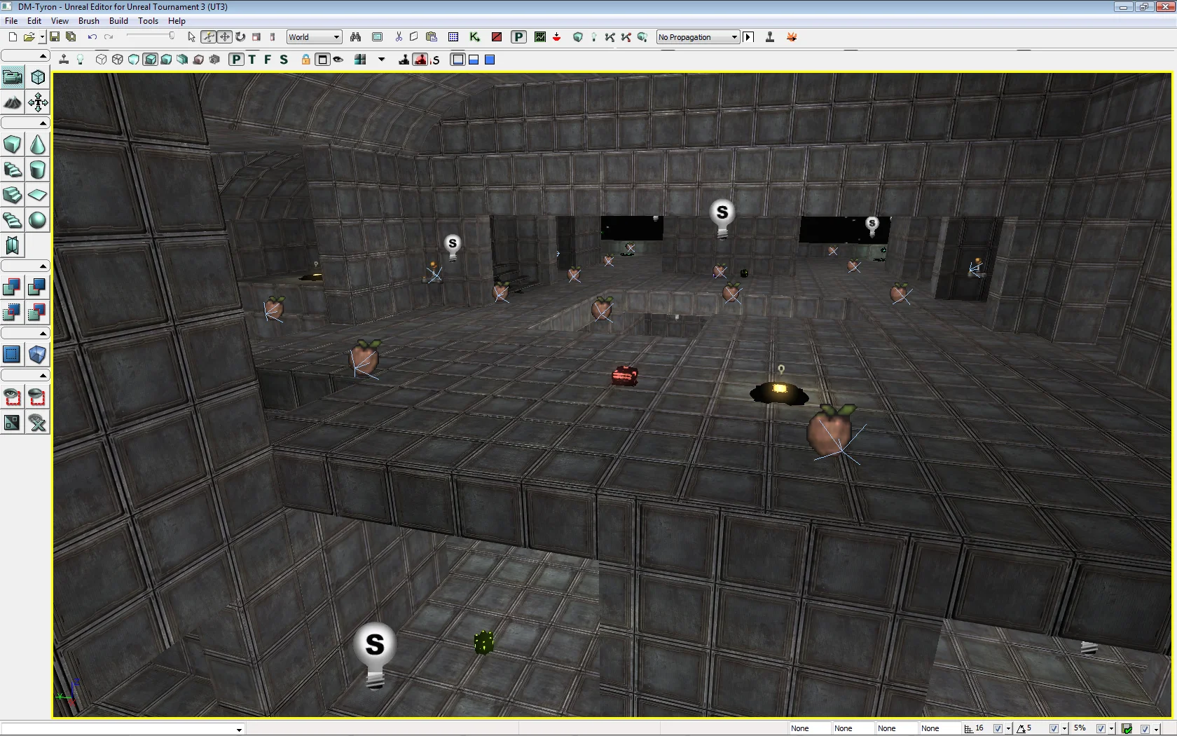Select the Cylinder brush builder
The image size is (1177, 736).
(38, 170)
